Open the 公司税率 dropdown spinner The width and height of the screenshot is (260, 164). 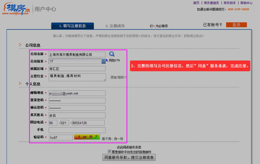pos(104,61)
